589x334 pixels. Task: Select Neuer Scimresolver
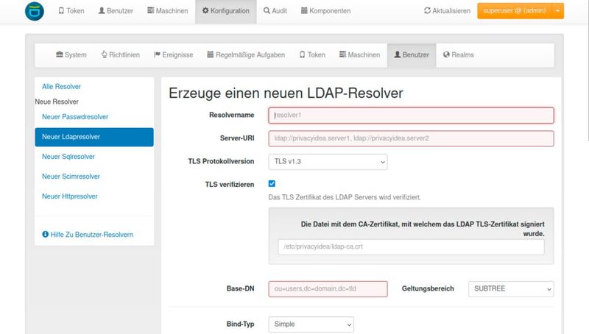pyautogui.click(x=71, y=177)
